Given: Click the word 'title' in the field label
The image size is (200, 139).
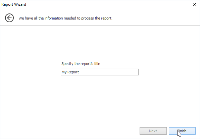Looking at the screenshot, I should pos(97,64).
